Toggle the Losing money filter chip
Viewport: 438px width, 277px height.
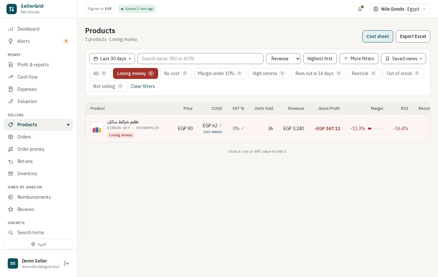(x=136, y=73)
